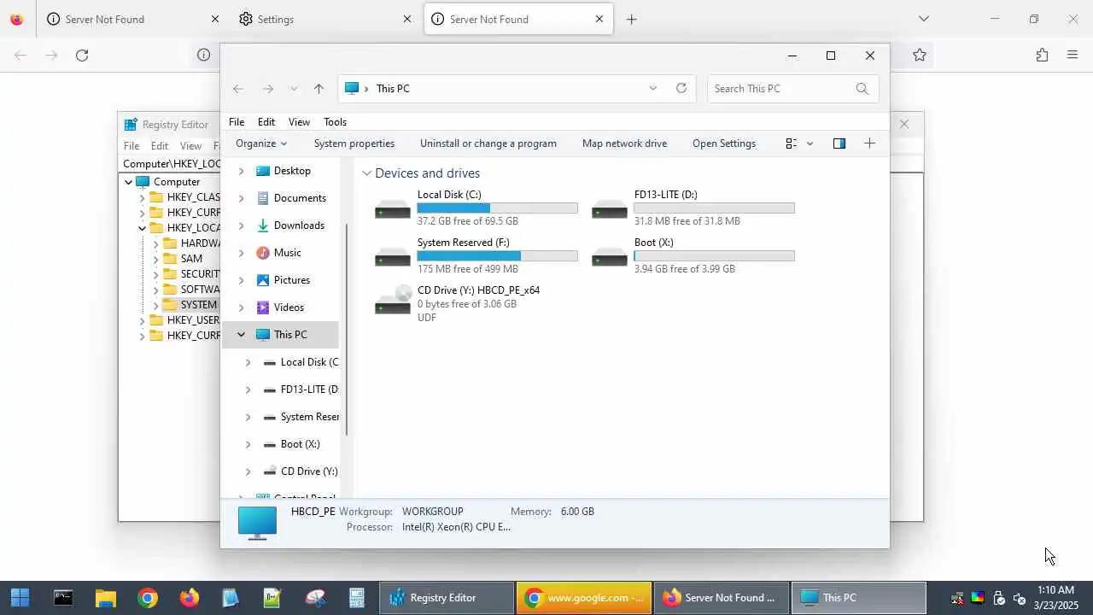This screenshot has width=1093, height=615.
Task: Select Local Disk (C:) drive icon
Action: pos(393,208)
